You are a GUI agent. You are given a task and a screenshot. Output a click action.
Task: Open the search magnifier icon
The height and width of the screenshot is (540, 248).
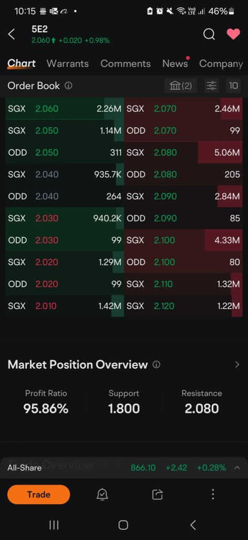pyautogui.click(x=209, y=34)
